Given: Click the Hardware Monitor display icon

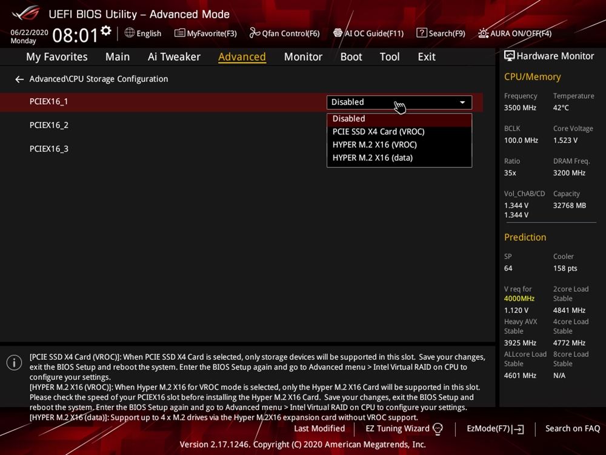Looking at the screenshot, I should (510, 56).
